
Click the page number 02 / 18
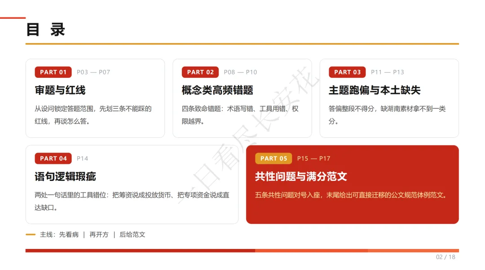(445, 257)
